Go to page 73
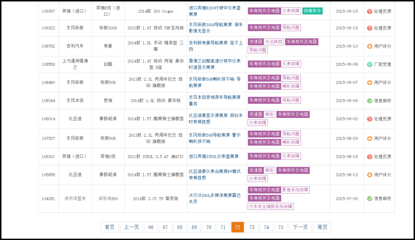 point(252,227)
